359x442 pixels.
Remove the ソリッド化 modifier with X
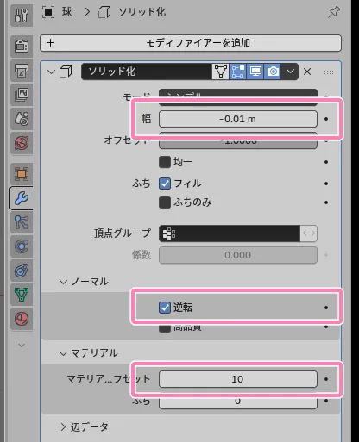(x=307, y=72)
